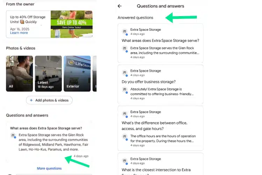
Task: Click the plus icon in Add photos button
Action: point(31,100)
